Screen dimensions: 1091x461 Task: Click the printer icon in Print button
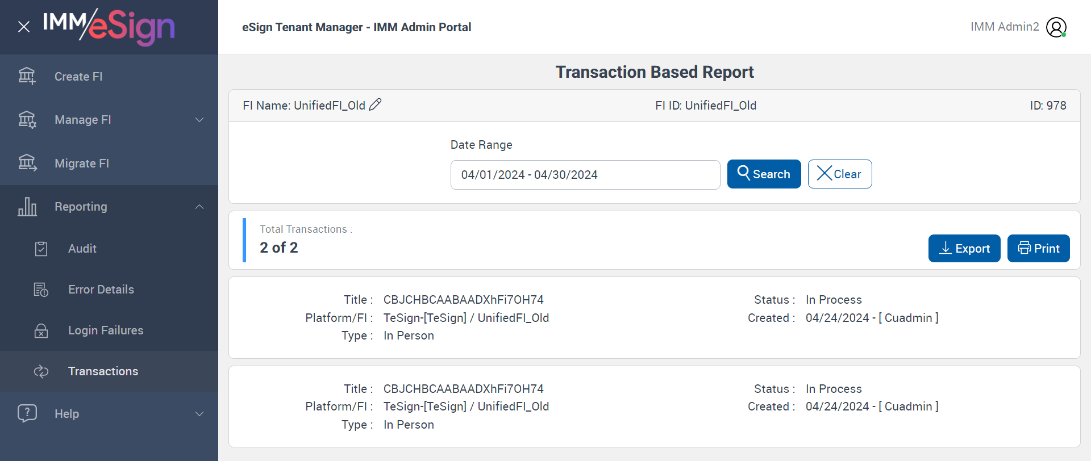pos(1024,248)
